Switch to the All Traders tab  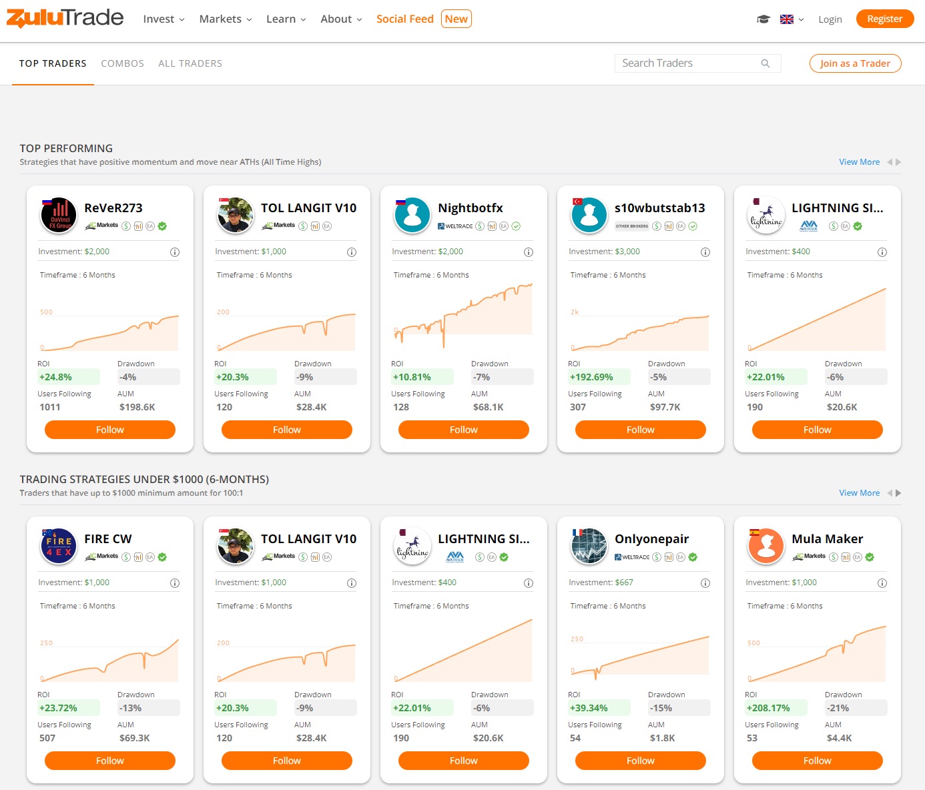pyautogui.click(x=190, y=63)
